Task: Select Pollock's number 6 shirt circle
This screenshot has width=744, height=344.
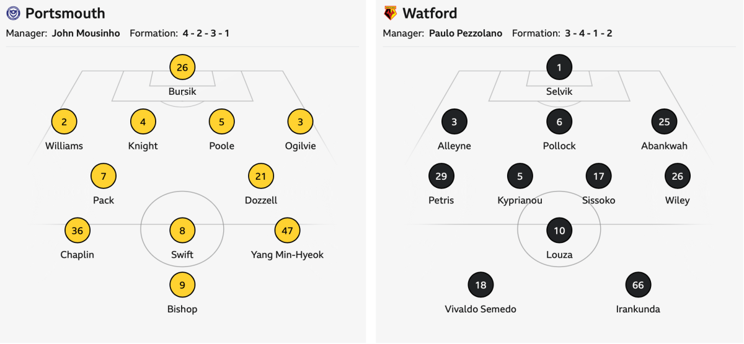Action: (559, 122)
